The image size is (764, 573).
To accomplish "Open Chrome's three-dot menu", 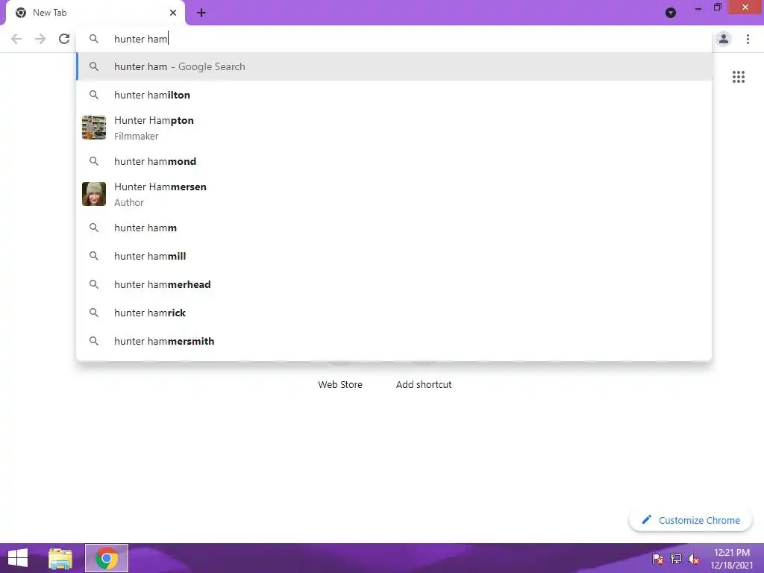I will pyautogui.click(x=748, y=39).
